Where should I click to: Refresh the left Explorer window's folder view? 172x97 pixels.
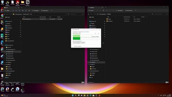pyautogui.click(x=68, y=14)
